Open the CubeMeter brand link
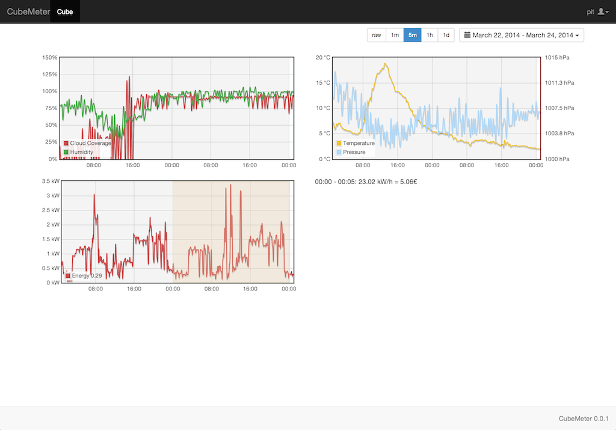 click(28, 12)
